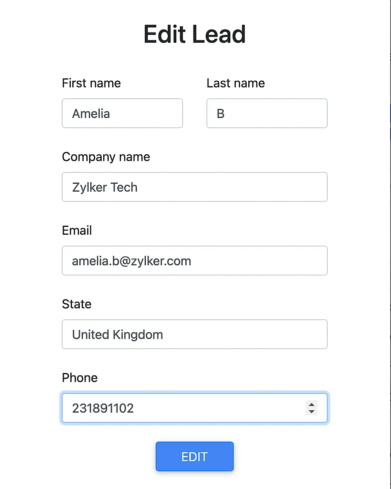
Task: Click the 'First name' label
Action: pyautogui.click(x=91, y=83)
